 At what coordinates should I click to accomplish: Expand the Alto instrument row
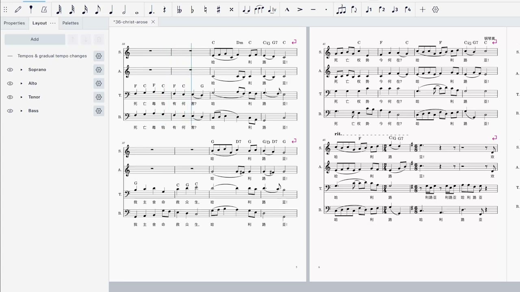pos(21,84)
